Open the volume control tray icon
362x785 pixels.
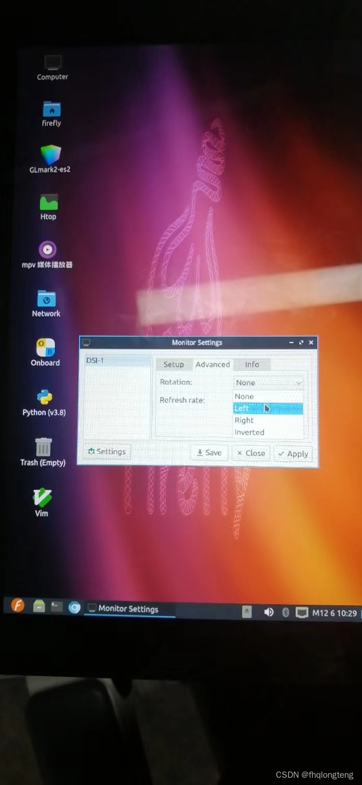(x=269, y=612)
